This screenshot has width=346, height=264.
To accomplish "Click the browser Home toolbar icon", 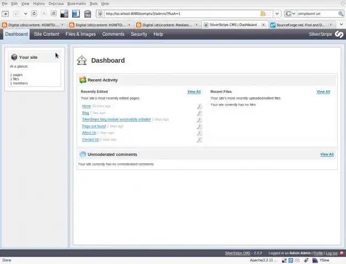I will [53, 14].
